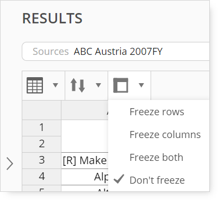Select row header 4

point(42,177)
